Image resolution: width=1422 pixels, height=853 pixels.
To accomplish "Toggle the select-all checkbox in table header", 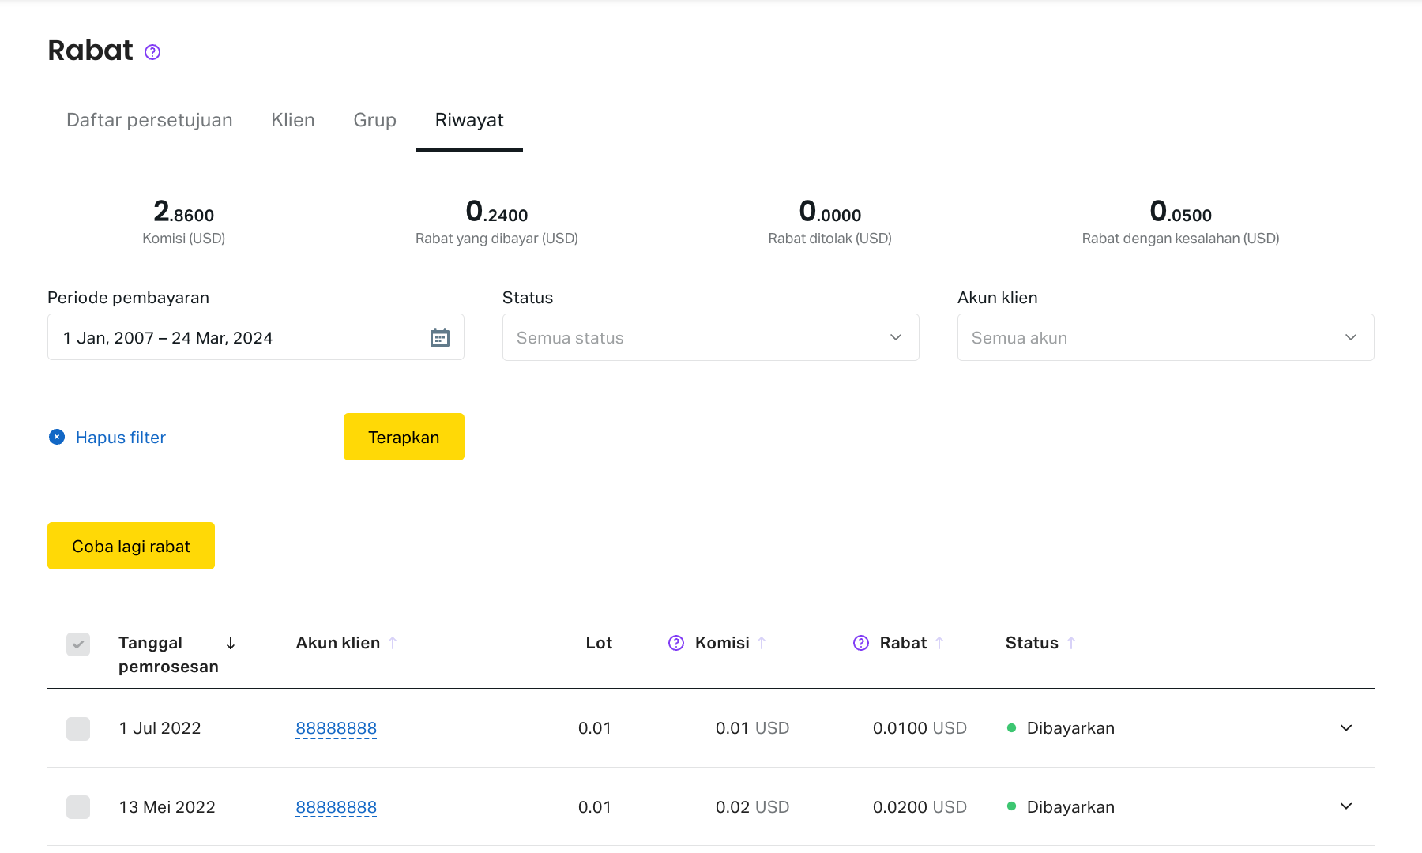I will pos(78,644).
